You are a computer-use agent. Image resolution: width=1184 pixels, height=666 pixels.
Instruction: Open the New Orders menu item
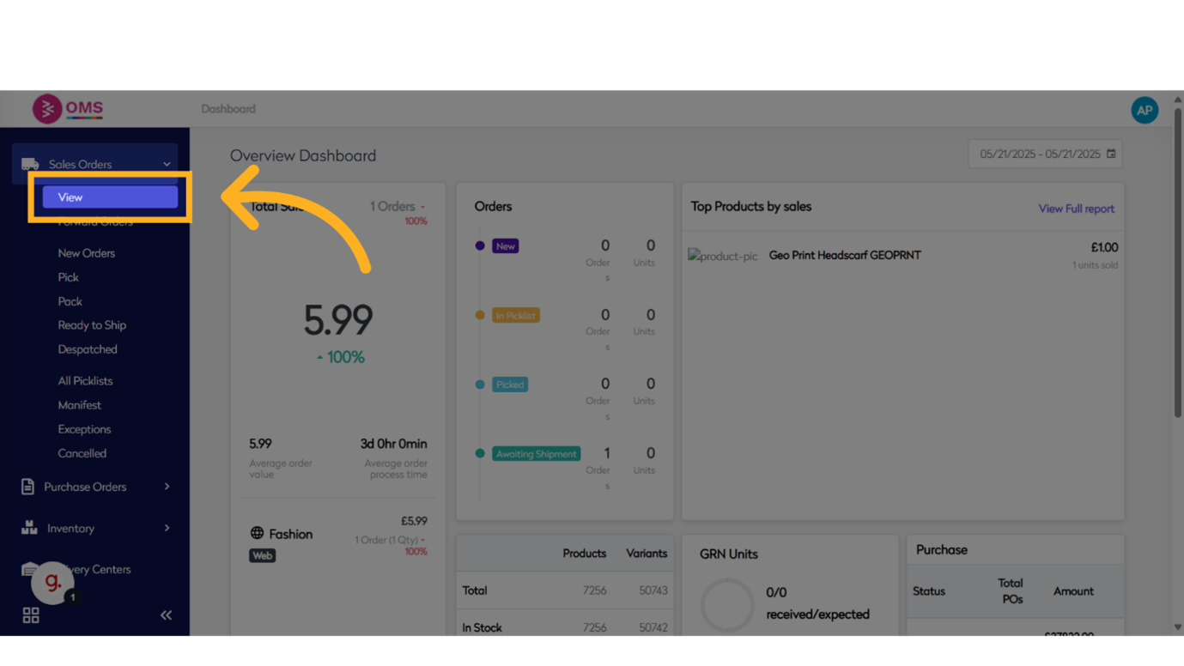(x=86, y=253)
